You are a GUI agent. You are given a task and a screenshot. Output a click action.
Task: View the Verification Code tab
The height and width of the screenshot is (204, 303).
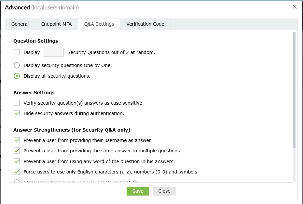coord(145,24)
